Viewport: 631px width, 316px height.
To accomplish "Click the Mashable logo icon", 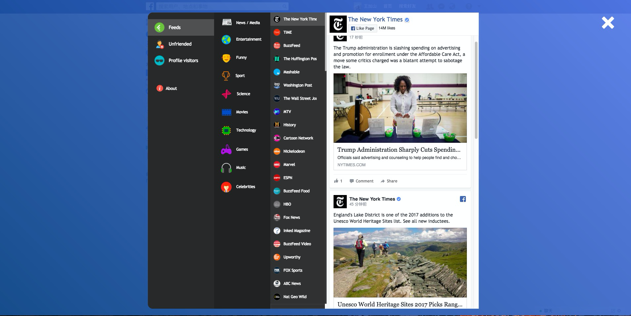I will tap(277, 72).
